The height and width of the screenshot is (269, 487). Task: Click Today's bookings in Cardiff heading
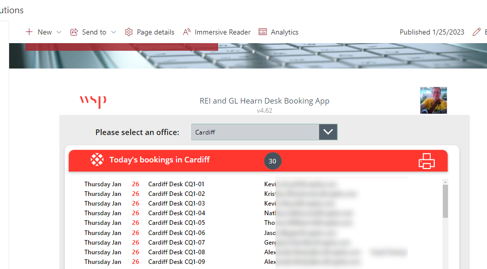tap(160, 160)
